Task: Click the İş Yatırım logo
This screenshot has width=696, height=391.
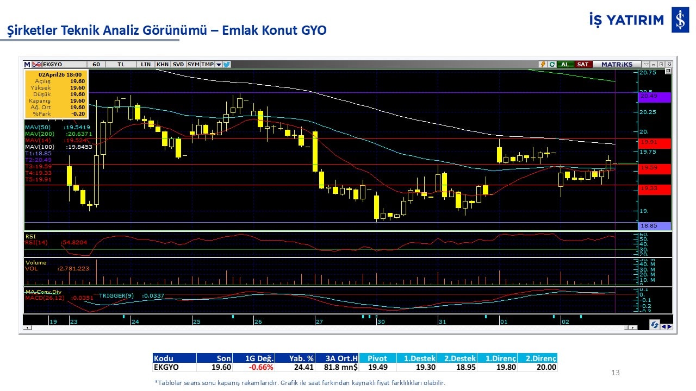Action: pos(680,20)
